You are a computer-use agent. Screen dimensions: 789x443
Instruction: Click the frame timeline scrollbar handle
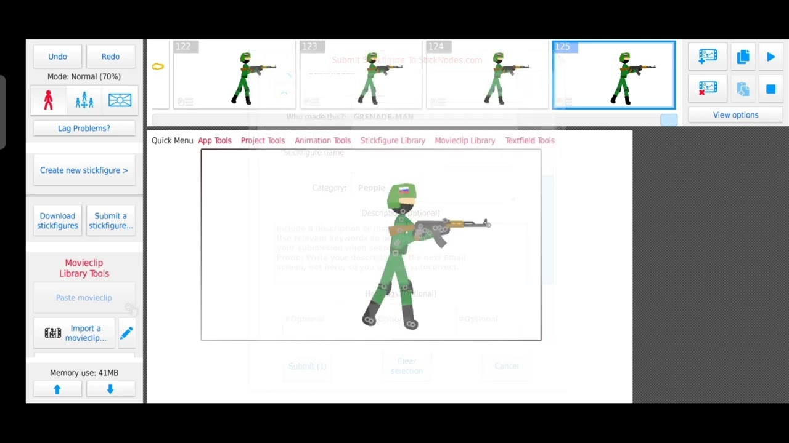pyautogui.click(x=669, y=120)
